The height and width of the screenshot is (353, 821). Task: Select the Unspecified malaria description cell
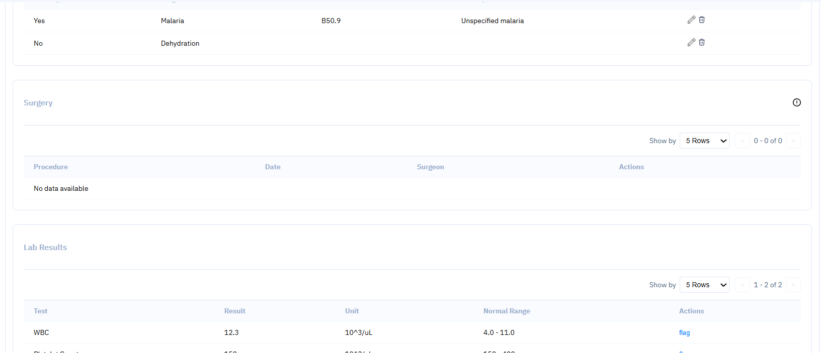pos(492,21)
